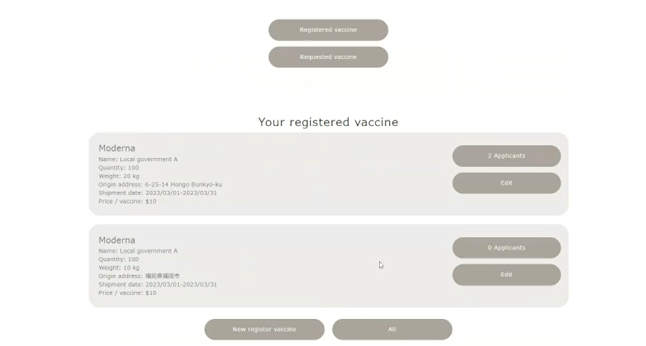Click first card's Shipment date line
Viewport: 646px width, 346px height.
(158, 193)
